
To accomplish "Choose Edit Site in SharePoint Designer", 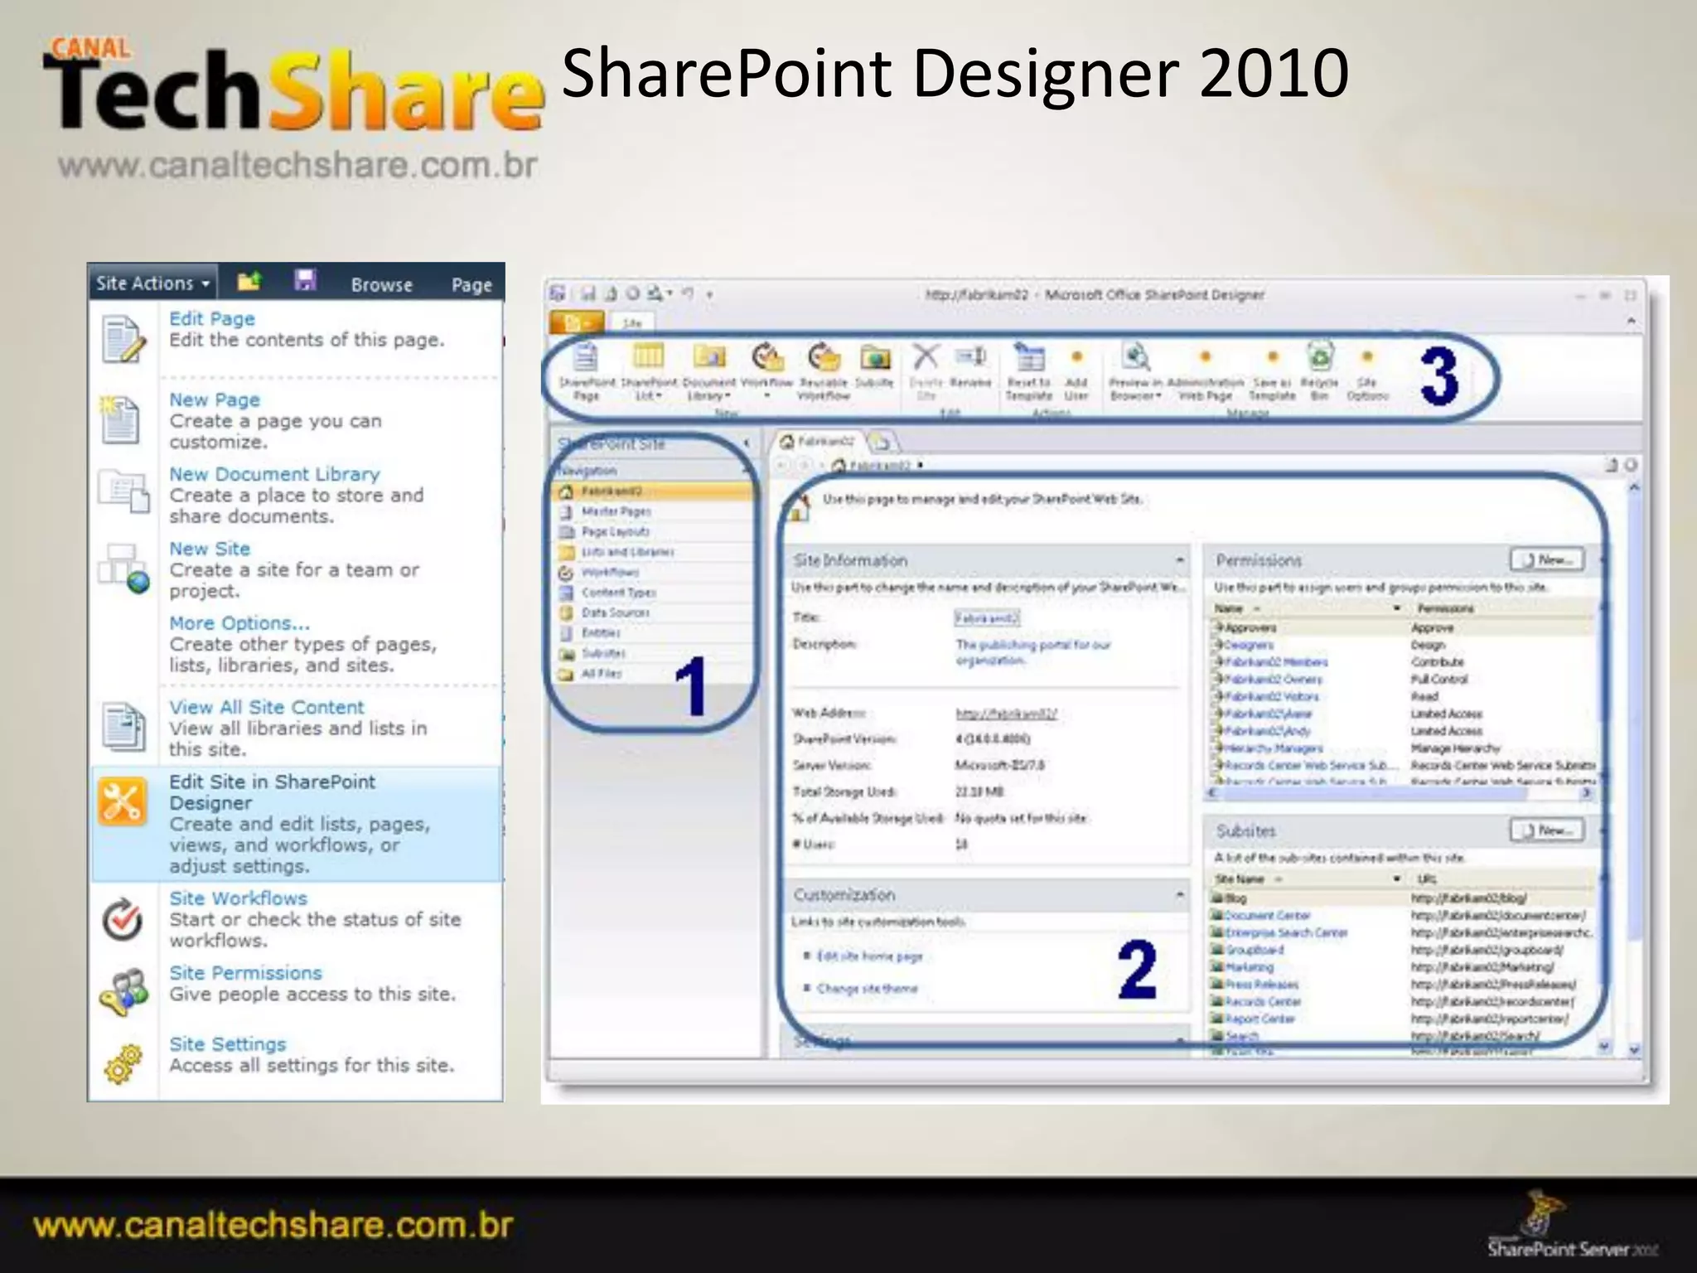I will tap(297, 823).
